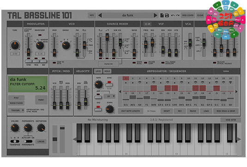
Task: Click the NOISE FLOOR button
Action: (x=16, y=103)
